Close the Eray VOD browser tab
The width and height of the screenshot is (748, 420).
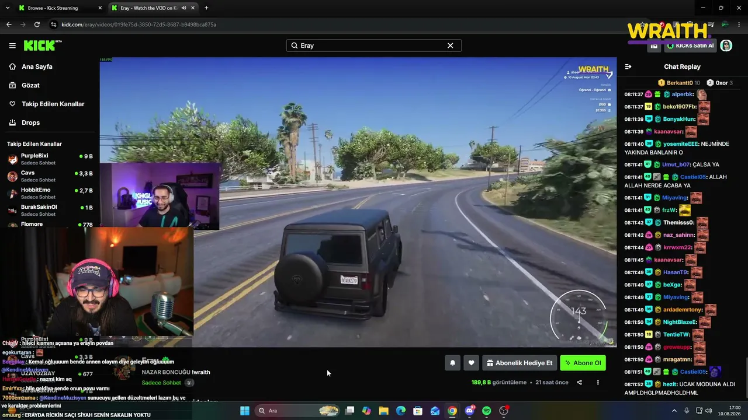click(x=193, y=8)
